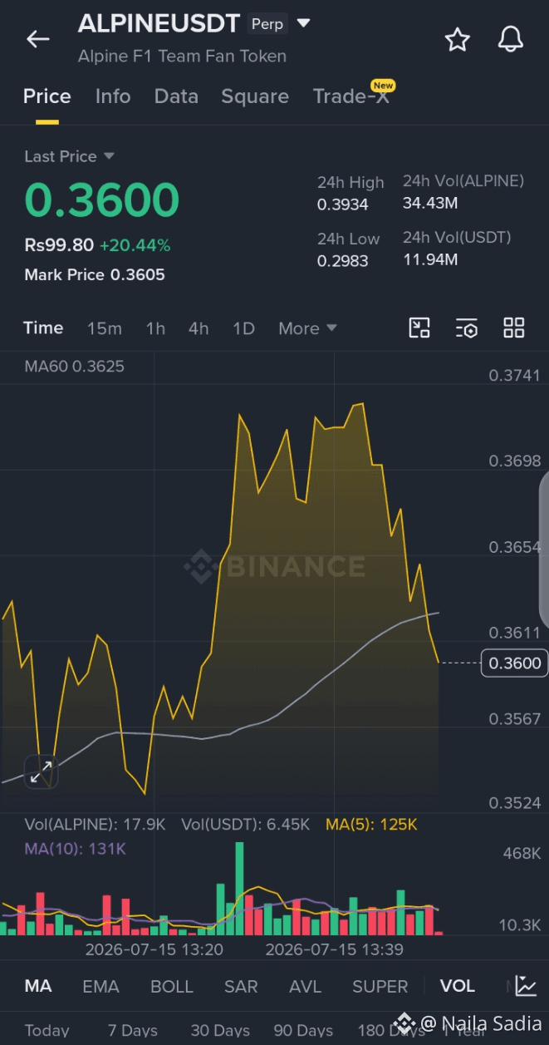Toggle the SUPER indicator
Image resolution: width=549 pixels, height=1045 pixels.
(x=380, y=987)
